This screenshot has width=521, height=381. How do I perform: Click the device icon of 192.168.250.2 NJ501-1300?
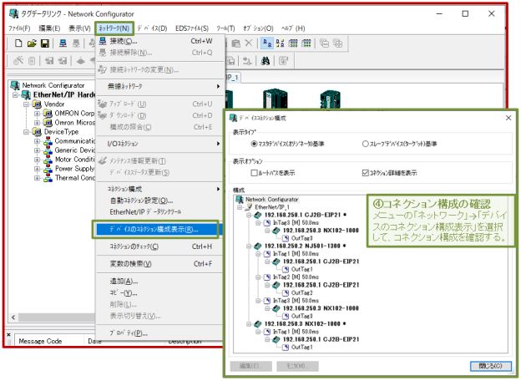point(257,246)
